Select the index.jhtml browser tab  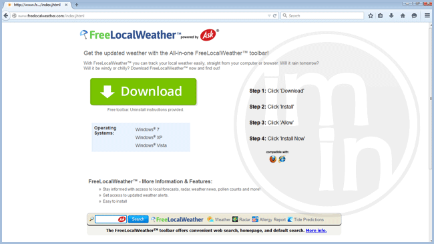point(37,5)
